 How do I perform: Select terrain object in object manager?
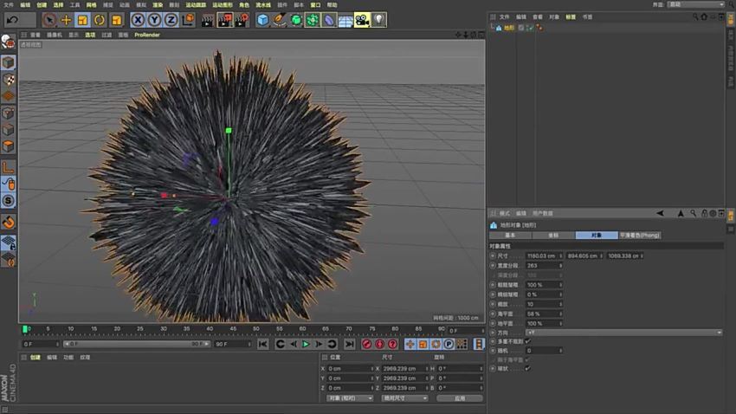(509, 29)
